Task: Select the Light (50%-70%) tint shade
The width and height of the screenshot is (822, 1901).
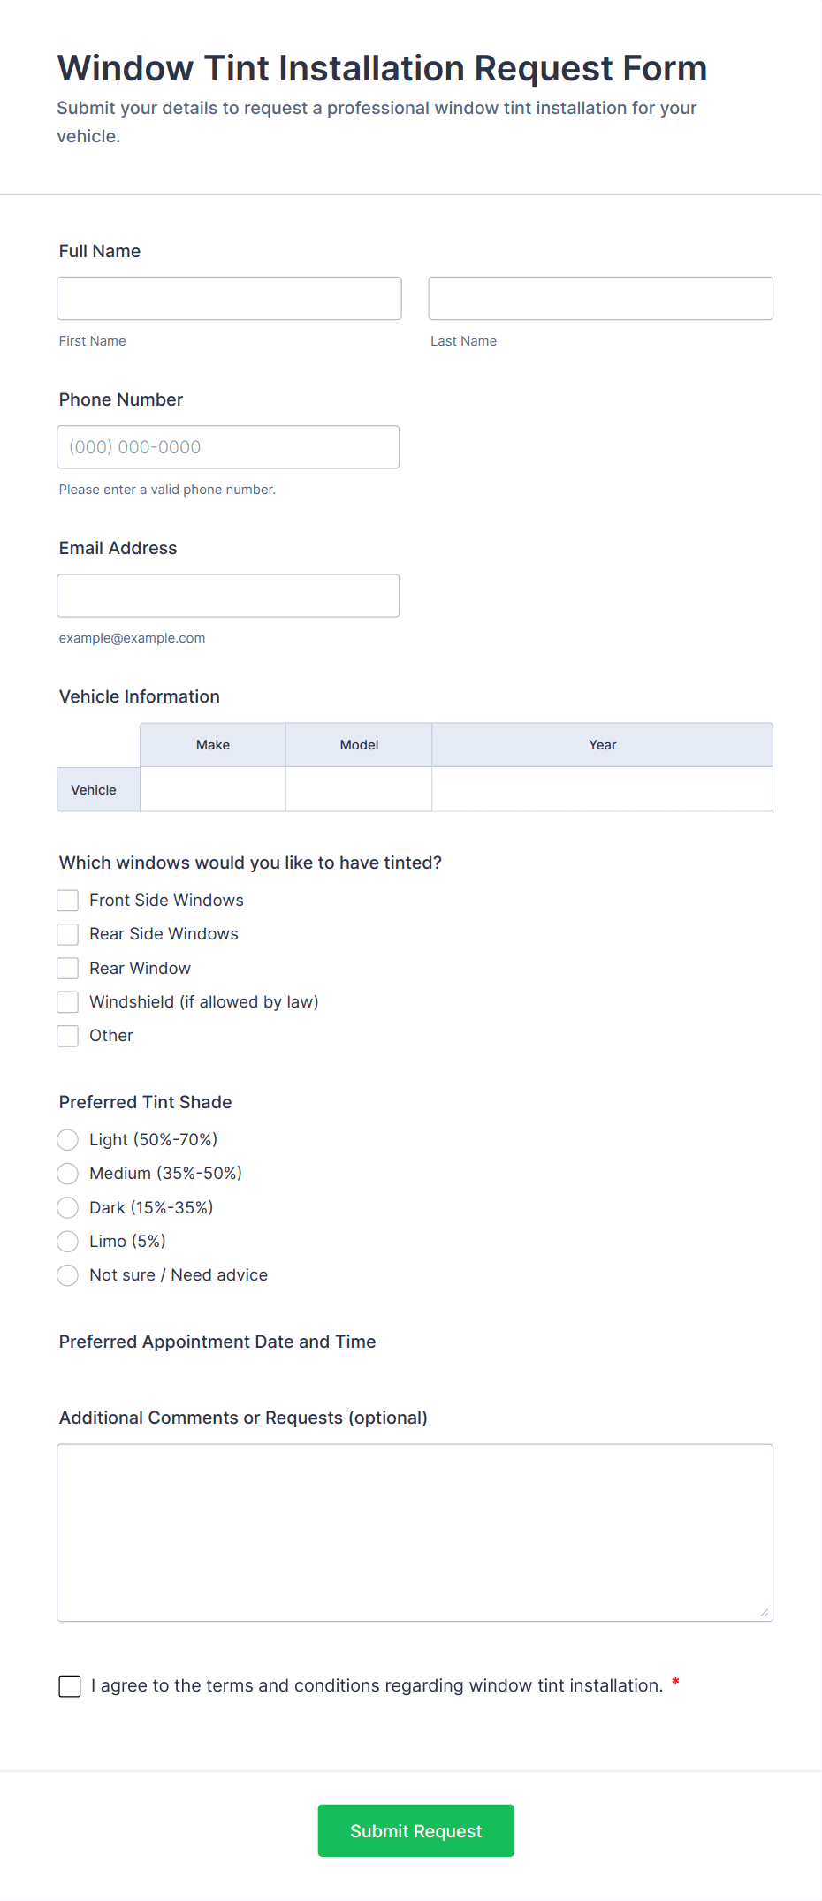Action: [x=67, y=1139]
